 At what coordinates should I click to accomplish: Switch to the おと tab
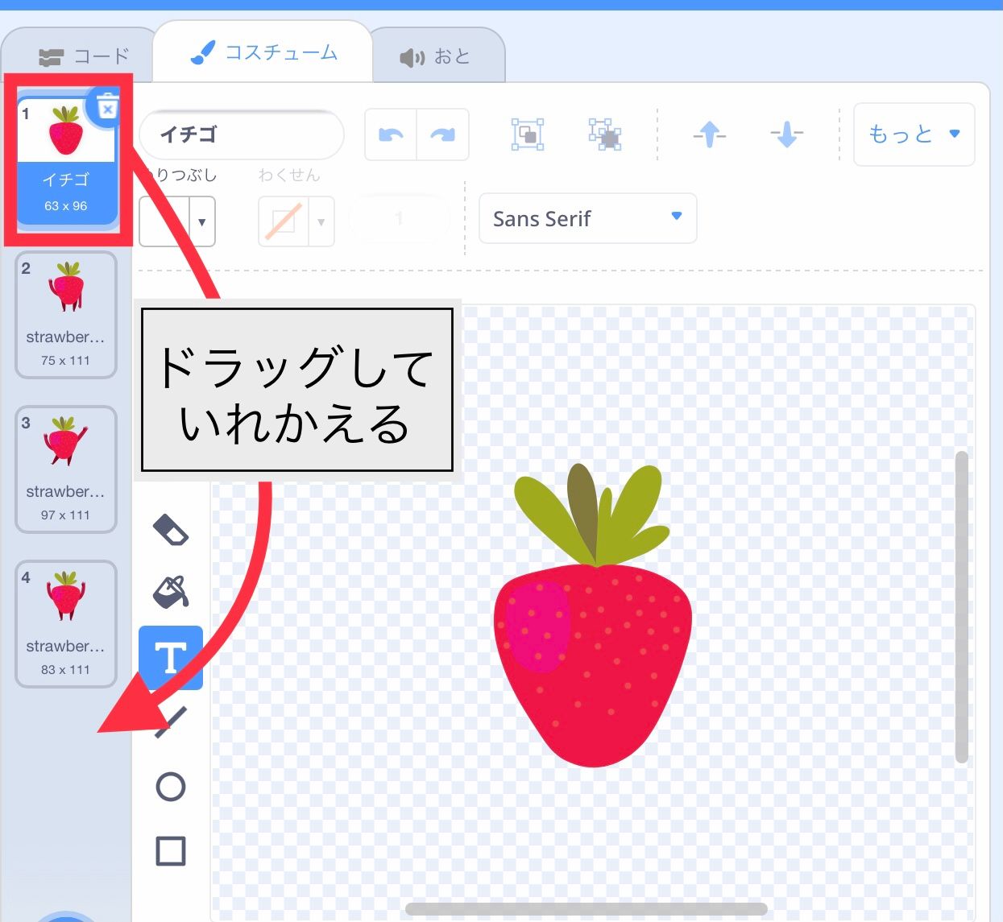(437, 55)
